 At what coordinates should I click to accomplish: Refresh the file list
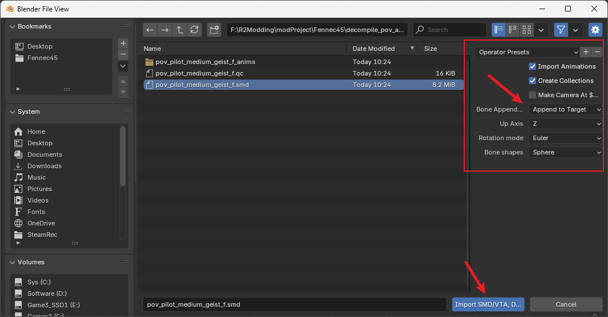[195, 30]
